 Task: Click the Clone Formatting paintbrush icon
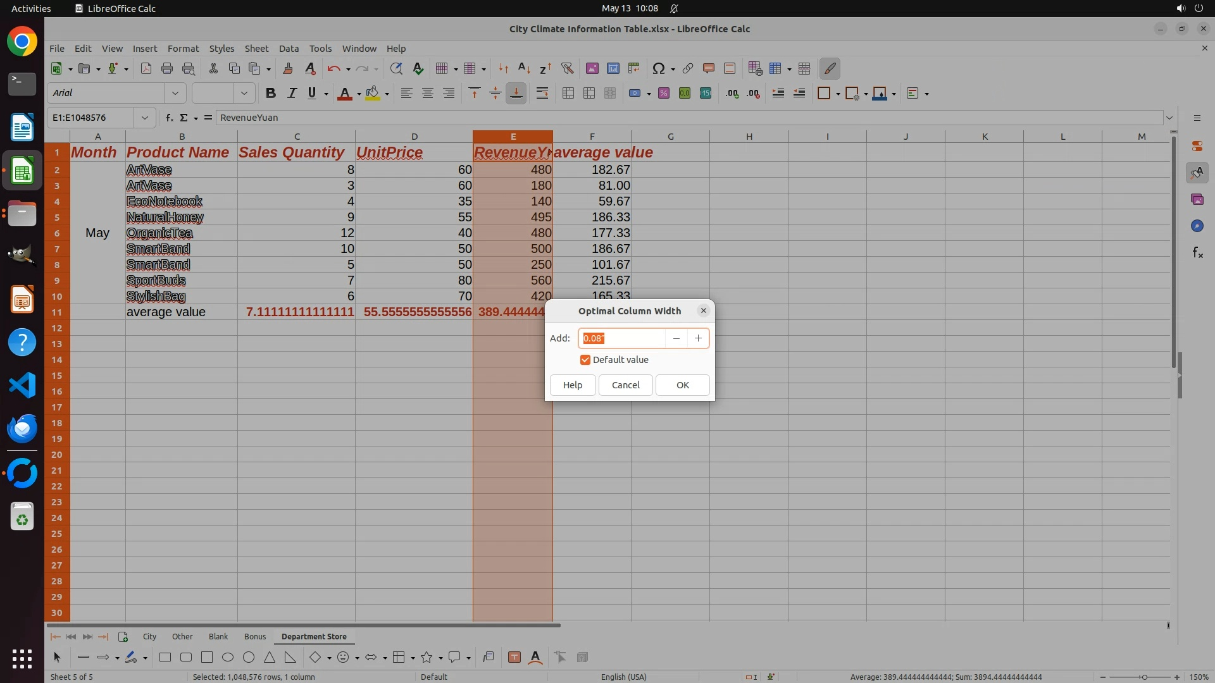click(288, 68)
